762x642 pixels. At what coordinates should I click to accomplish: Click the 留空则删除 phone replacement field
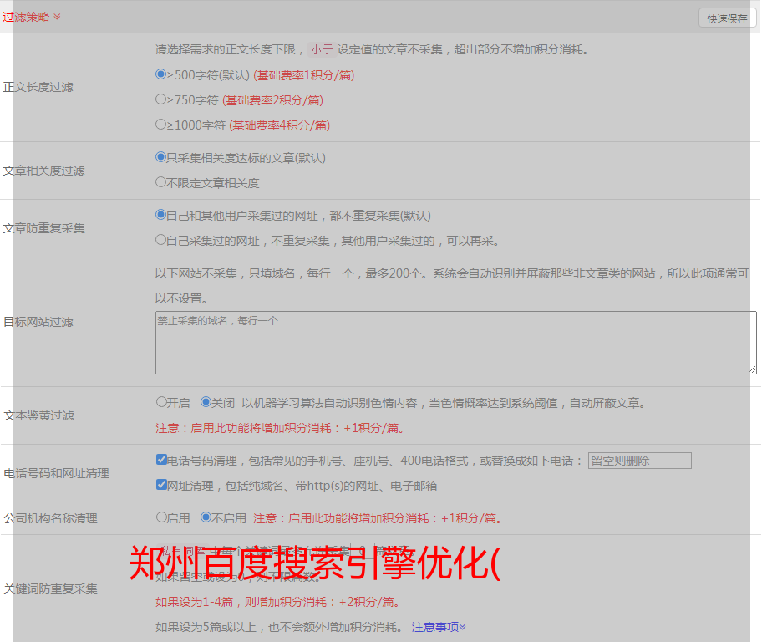click(x=639, y=461)
